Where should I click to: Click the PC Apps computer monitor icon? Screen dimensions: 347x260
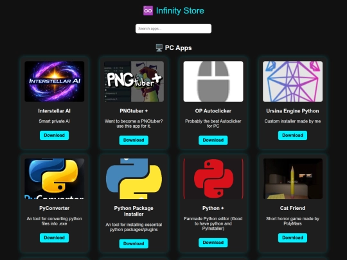tap(159, 48)
